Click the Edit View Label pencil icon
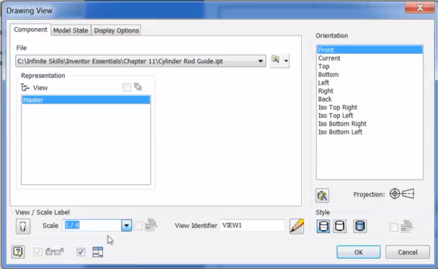Screen dimensions: 438x269 [297, 226]
